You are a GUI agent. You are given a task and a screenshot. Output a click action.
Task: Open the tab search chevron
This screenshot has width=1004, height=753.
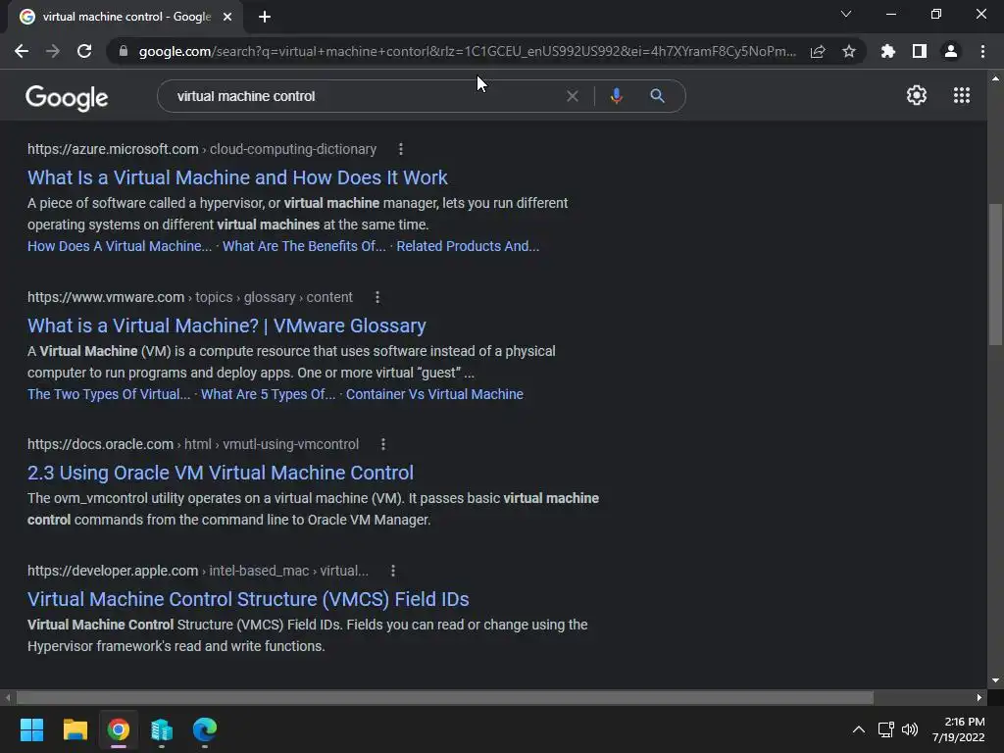(846, 14)
